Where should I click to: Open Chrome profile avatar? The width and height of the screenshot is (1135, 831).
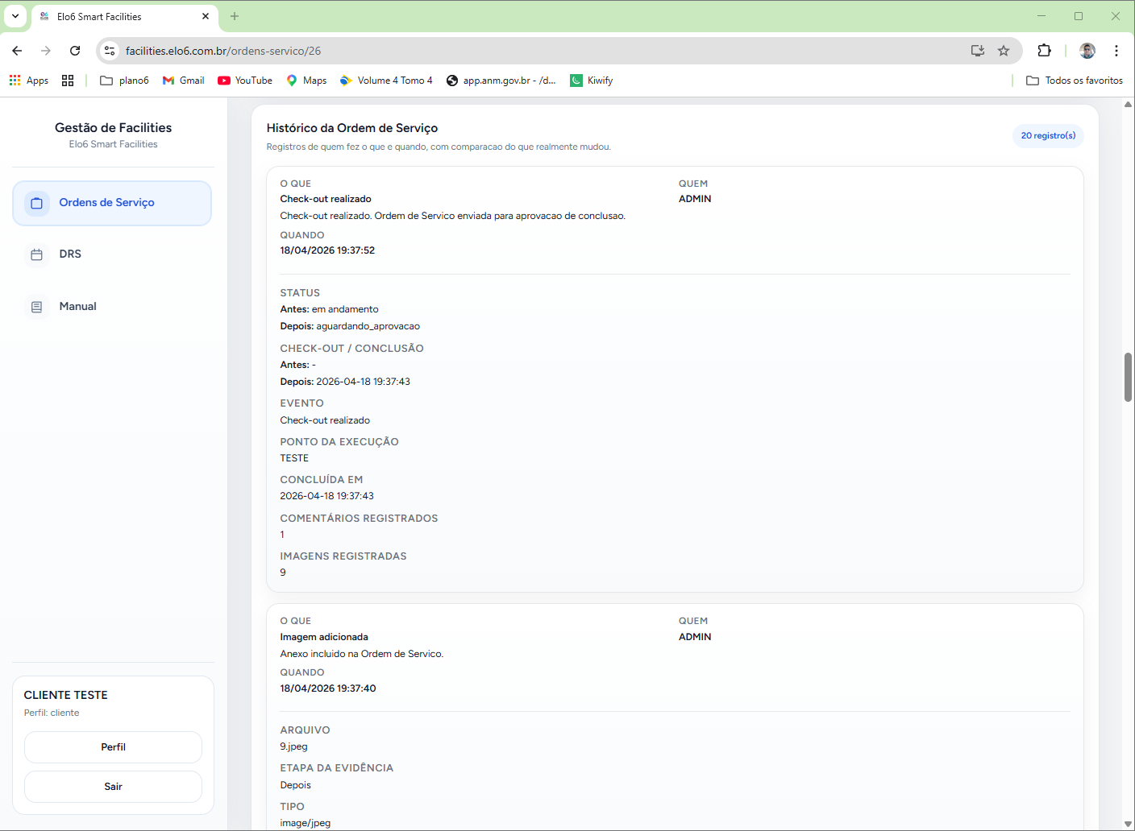tap(1087, 51)
